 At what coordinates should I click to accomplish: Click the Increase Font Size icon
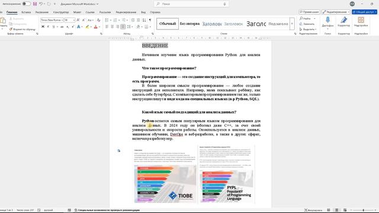tap(78, 20)
